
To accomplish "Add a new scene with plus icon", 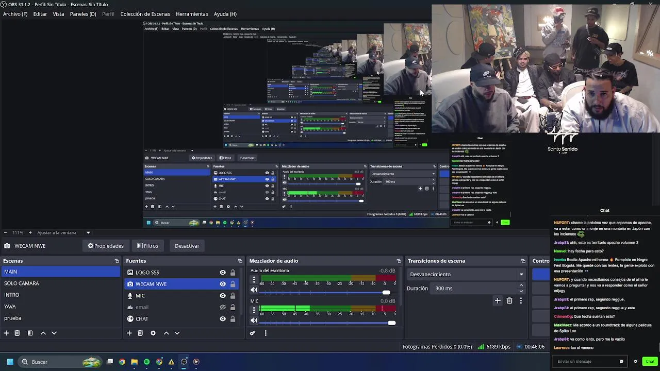I will pyautogui.click(x=6, y=333).
